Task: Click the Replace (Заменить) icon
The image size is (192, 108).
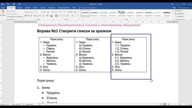Action: point(176,13)
